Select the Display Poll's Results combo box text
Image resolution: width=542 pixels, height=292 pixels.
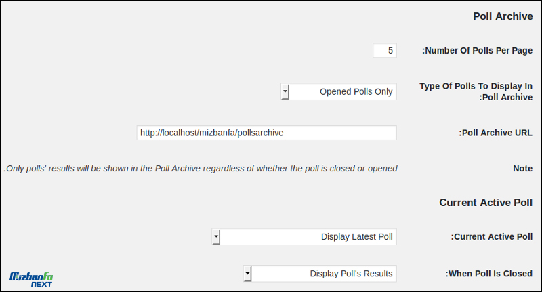(x=351, y=273)
